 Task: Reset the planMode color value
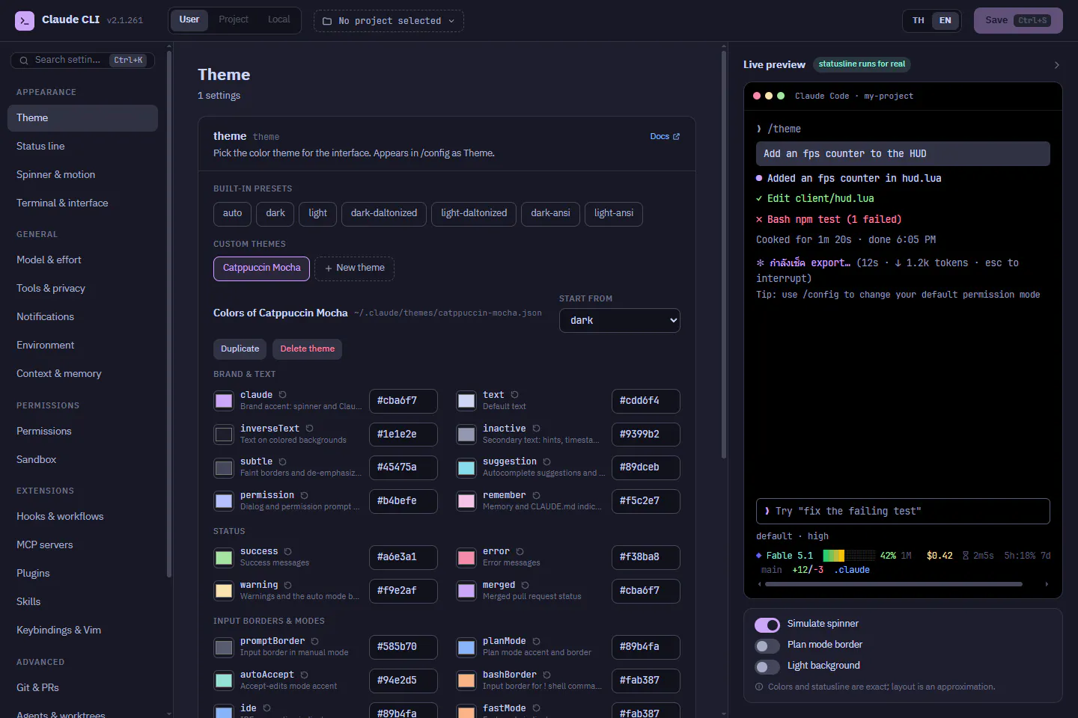[x=537, y=642]
